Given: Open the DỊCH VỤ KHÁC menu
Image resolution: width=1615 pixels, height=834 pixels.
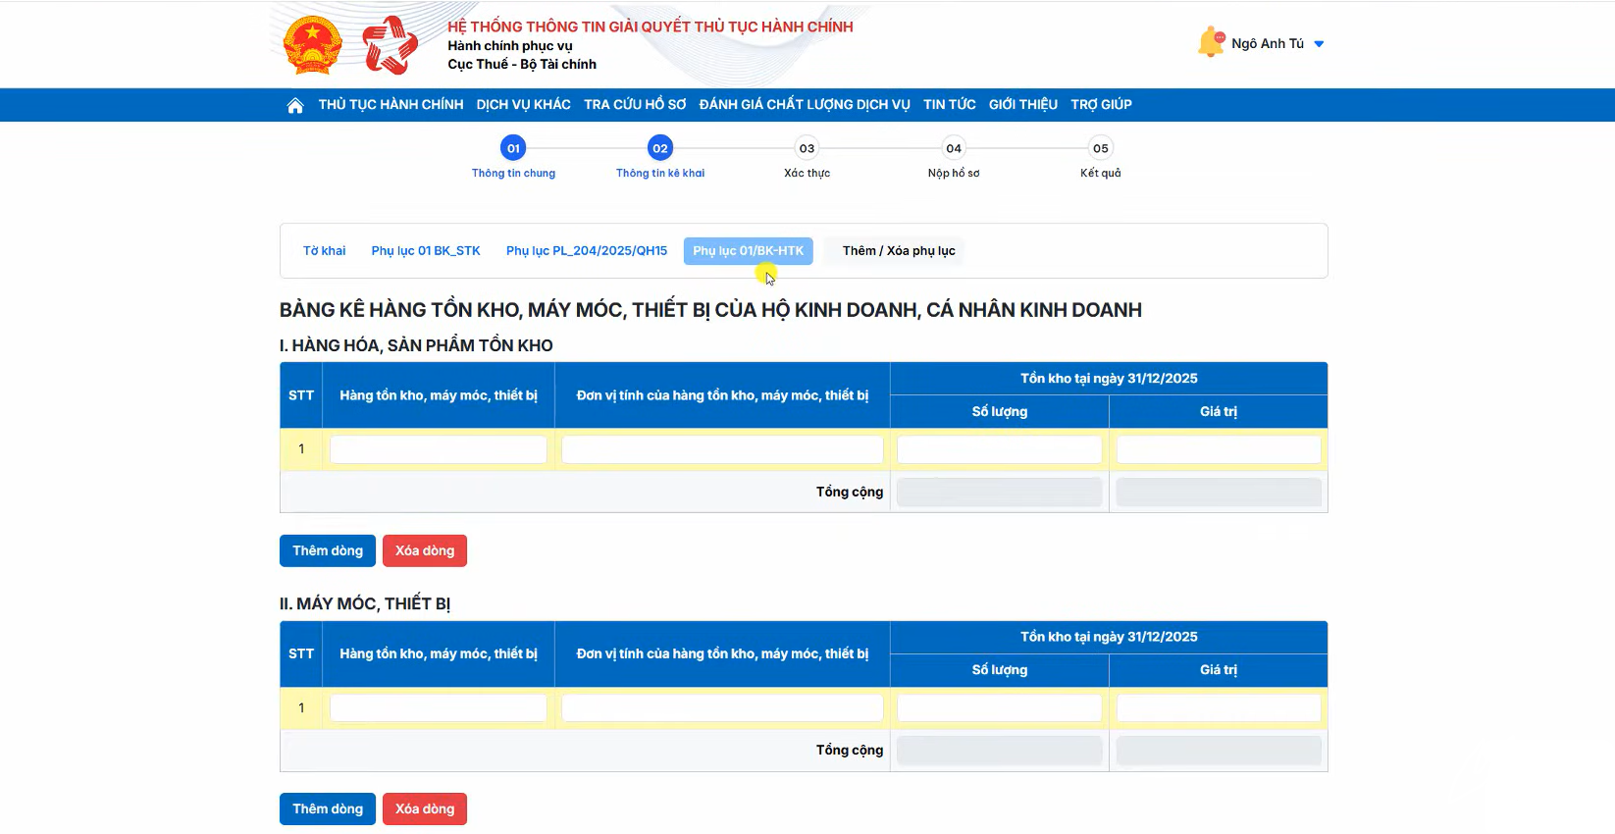Looking at the screenshot, I should 523,105.
